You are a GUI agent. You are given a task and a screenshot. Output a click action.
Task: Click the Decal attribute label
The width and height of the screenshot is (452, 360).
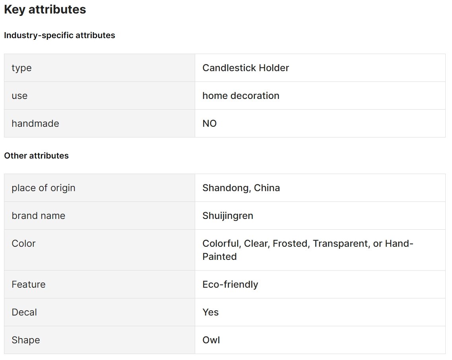pos(24,312)
